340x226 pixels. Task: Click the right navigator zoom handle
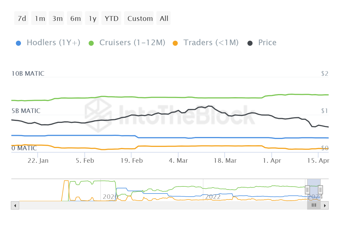pos(320,190)
